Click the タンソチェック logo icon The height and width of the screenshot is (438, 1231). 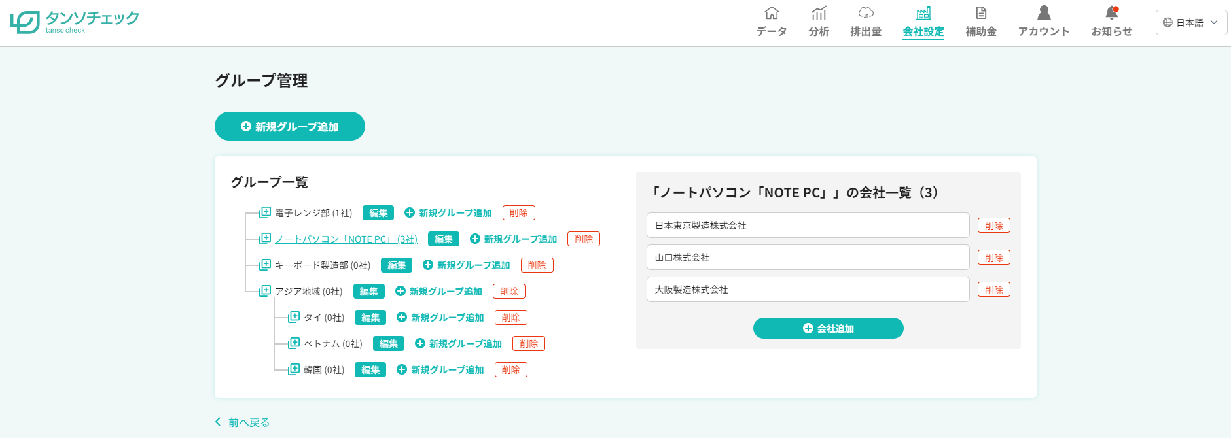[x=25, y=22]
